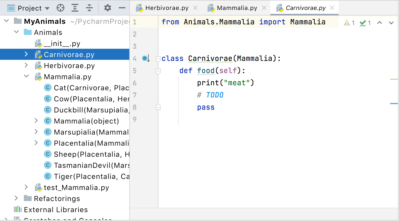Open Project view settings gear
Viewport: 399px width, 221px height.
107,8
